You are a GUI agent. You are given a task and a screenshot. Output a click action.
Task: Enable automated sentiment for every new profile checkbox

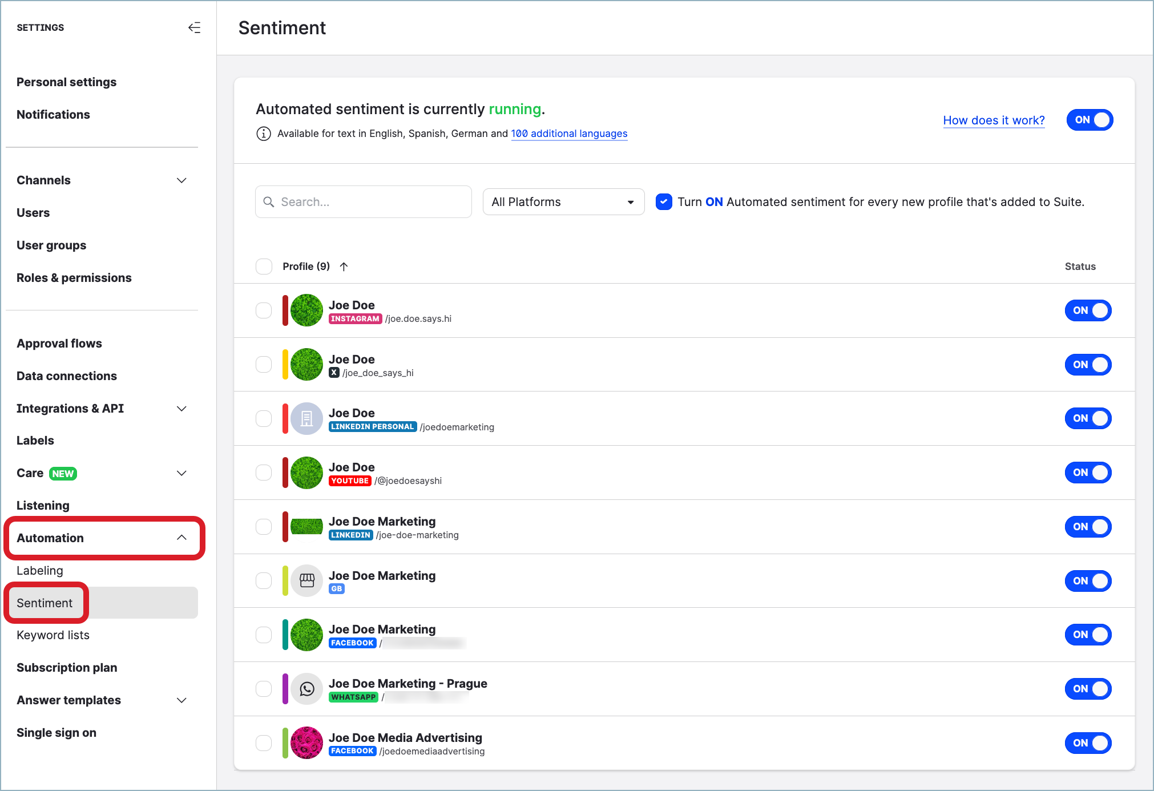[x=664, y=201]
